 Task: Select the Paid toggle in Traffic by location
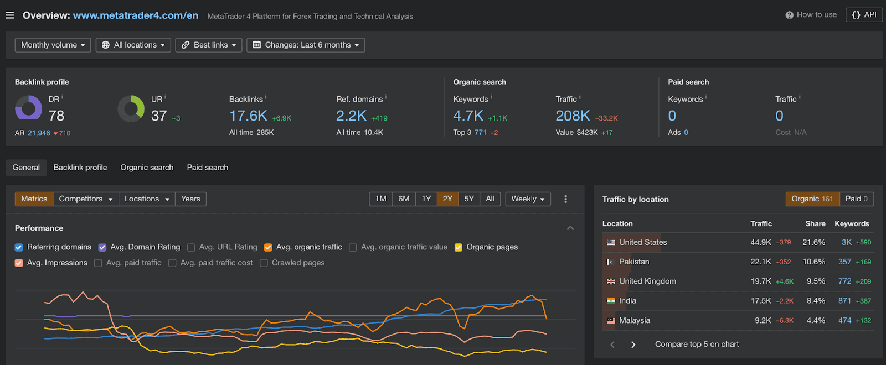coord(856,199)
